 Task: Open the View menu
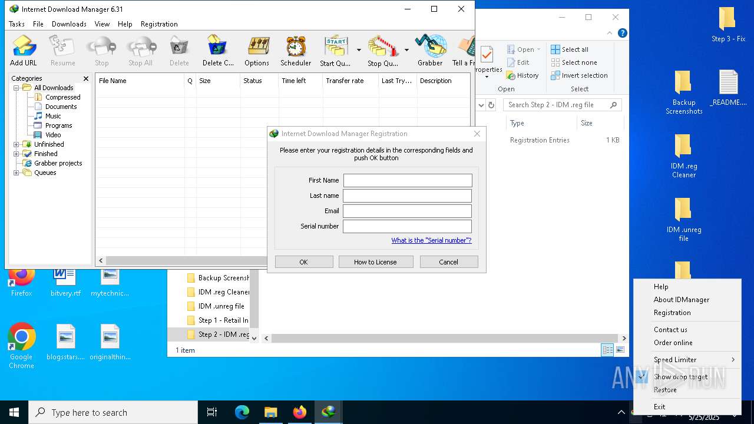[102, 24]
